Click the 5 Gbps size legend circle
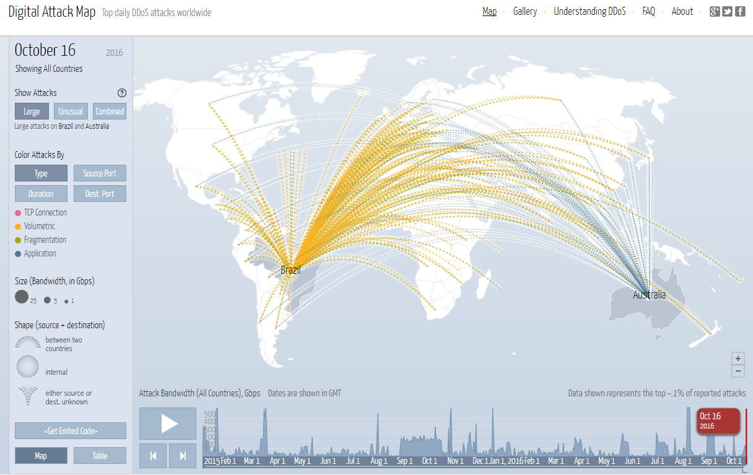 pos(47,299)
